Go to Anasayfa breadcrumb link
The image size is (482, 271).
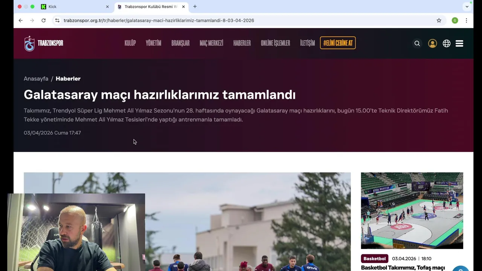click(36, 79)
